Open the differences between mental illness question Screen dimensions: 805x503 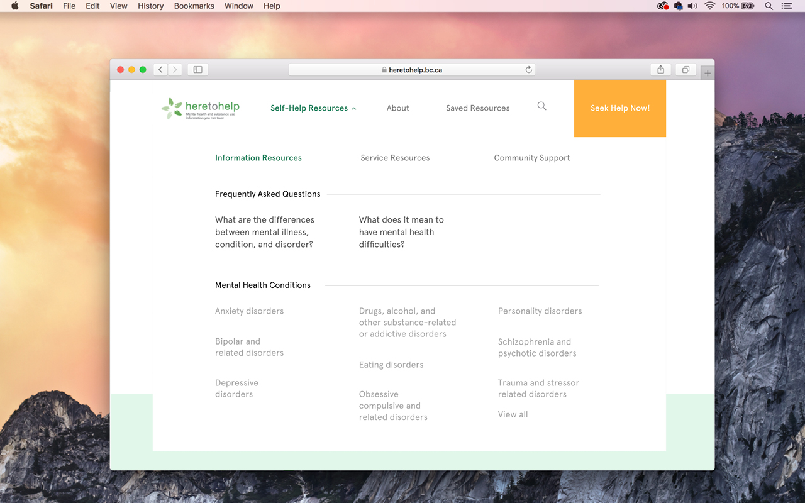(265, 232)
